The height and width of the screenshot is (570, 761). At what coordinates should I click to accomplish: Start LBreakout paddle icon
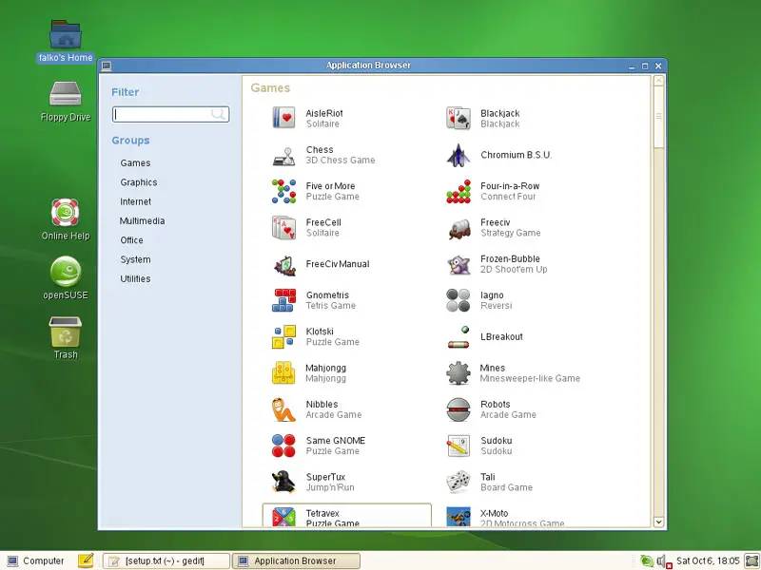(x=459, y=336)
